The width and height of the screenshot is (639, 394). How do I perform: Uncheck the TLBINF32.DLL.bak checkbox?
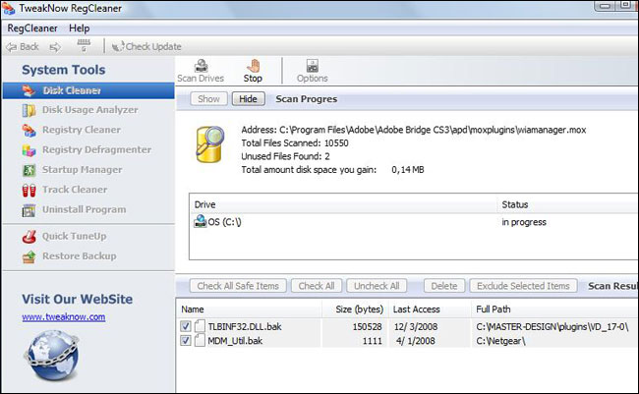pos(186,326)
